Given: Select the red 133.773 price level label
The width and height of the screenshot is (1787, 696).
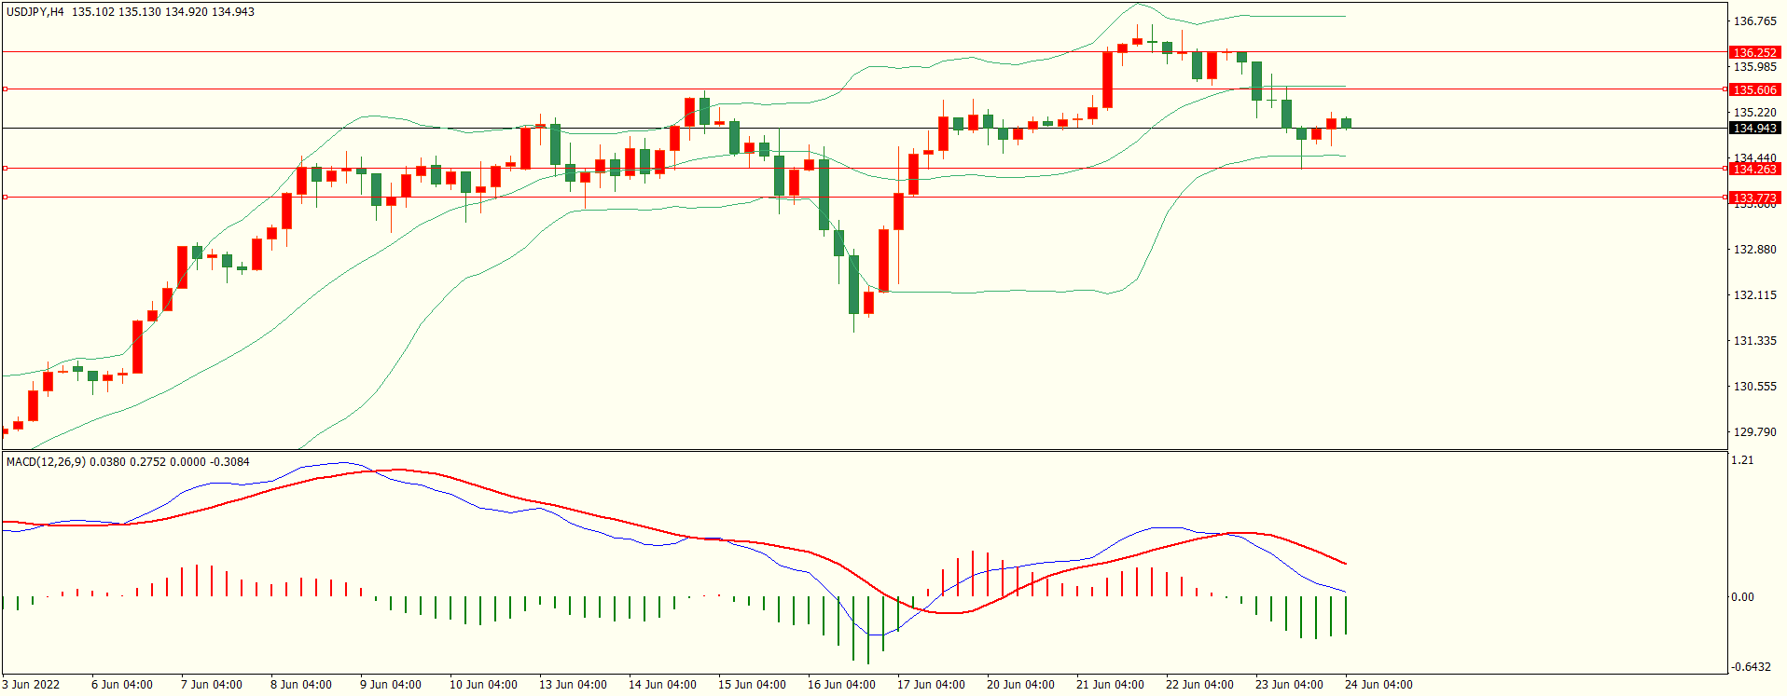Looking at the screenshot, I should [1754, 198].
